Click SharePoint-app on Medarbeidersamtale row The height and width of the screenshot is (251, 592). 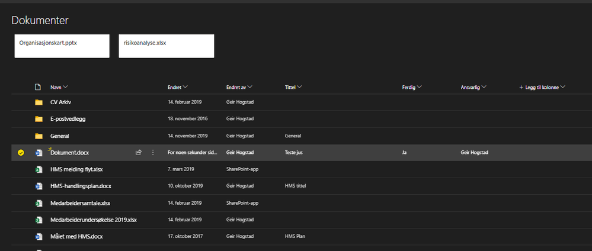click(x=242, y=203)
